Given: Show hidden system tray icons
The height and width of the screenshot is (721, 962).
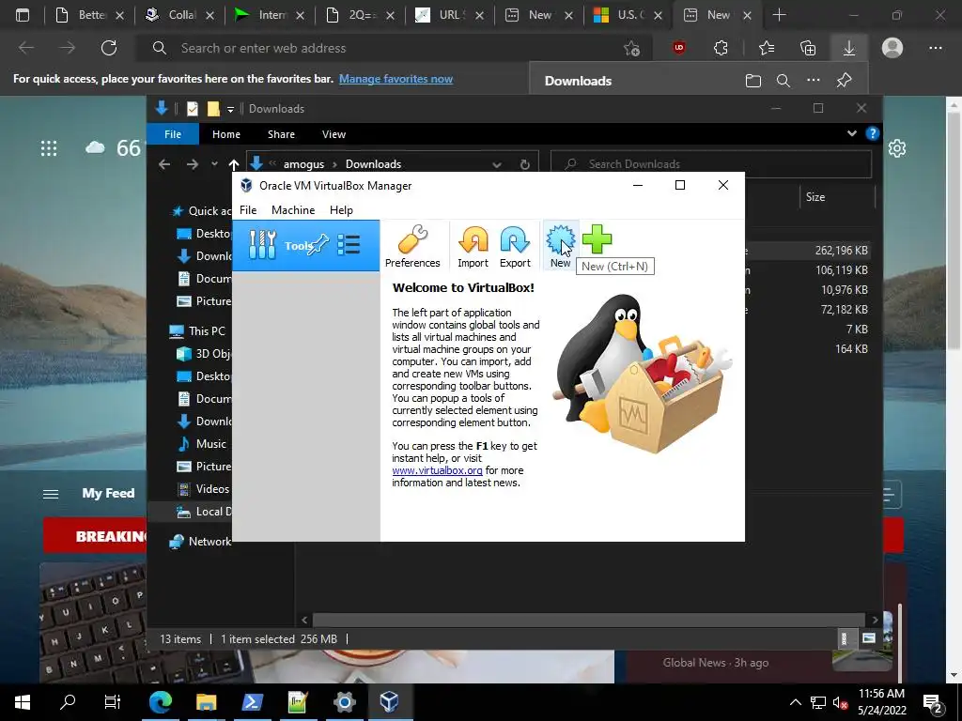Looking at the screenshot, I should tap(795, 702).
